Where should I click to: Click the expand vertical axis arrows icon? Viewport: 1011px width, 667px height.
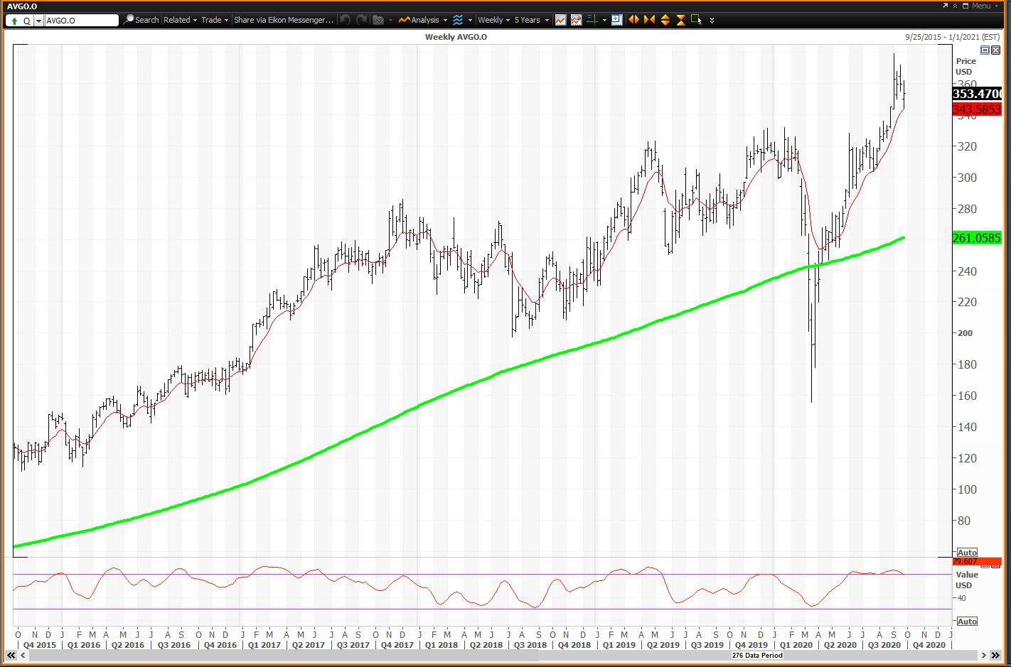tap(666, 20)
